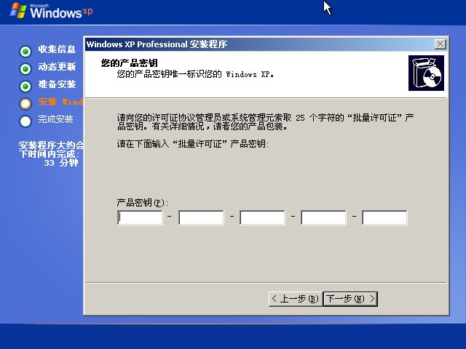The height and width of the screenshot is (349, 466).
Task: Select the second product key field
Action: 201,217
